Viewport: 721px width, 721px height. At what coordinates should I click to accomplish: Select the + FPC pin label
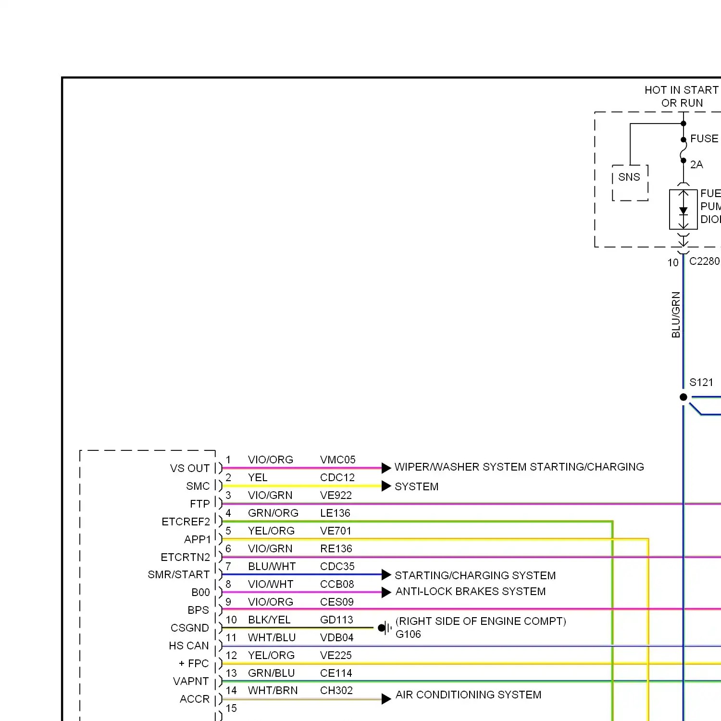coord(194,663)
